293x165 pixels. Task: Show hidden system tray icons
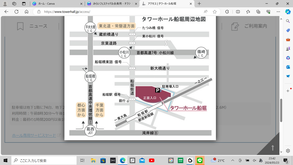(233, 160)
